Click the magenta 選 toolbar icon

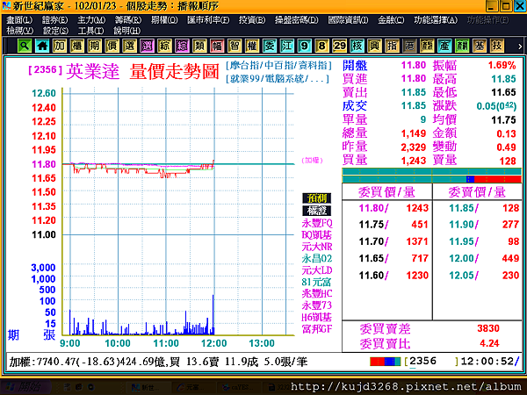pyautogui.click(x=147, y=46)
